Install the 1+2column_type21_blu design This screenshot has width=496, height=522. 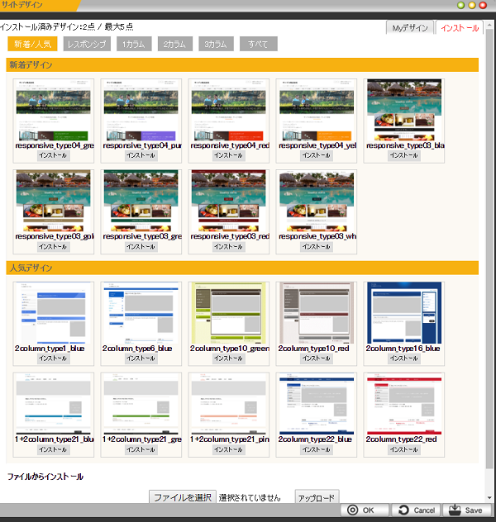(x=53, y=449)
